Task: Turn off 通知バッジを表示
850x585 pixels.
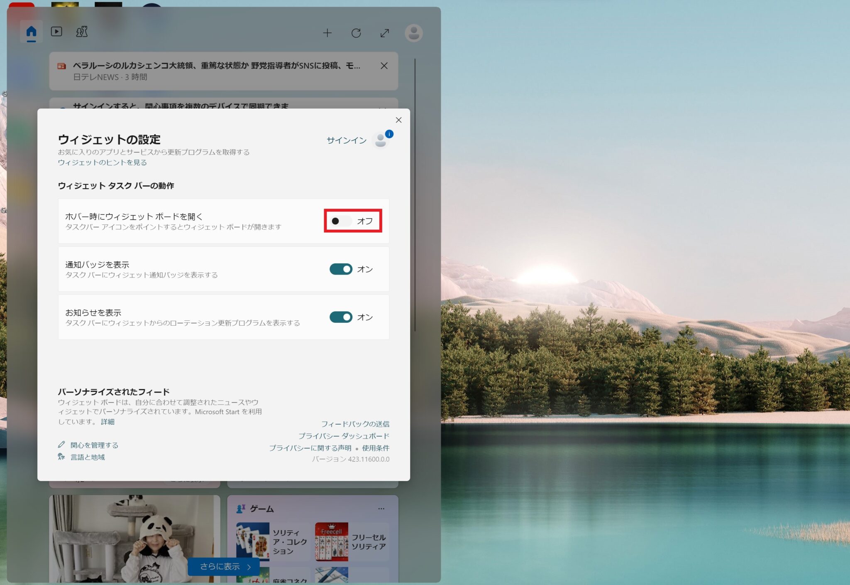Action: point(340,269)
